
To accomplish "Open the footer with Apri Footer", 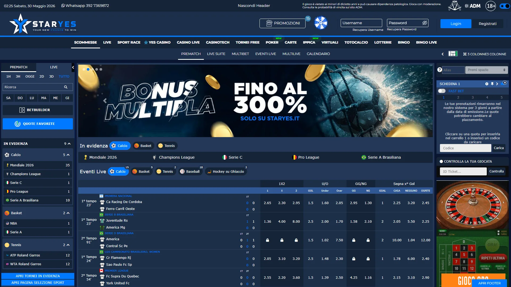I will [489, 283].
